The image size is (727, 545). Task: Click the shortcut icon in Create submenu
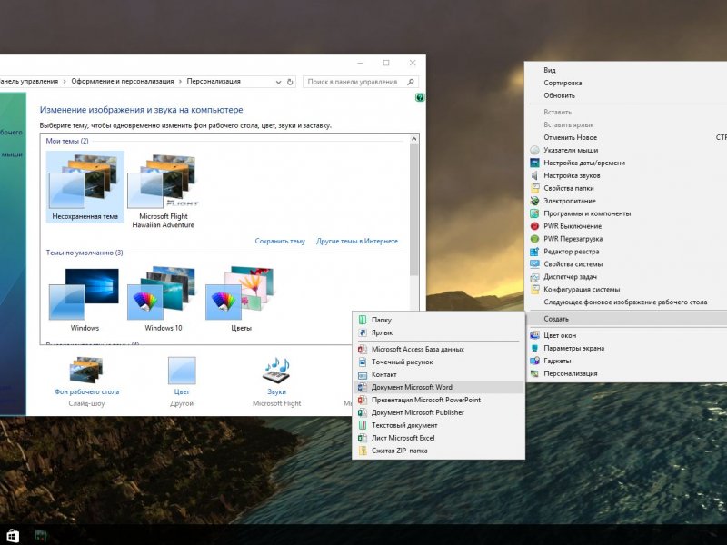[363, 332]
